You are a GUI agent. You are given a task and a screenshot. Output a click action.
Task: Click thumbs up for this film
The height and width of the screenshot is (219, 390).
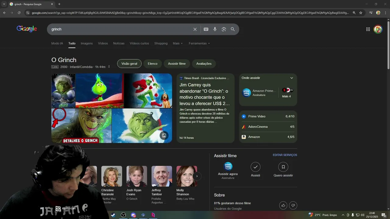coord(283,205)
